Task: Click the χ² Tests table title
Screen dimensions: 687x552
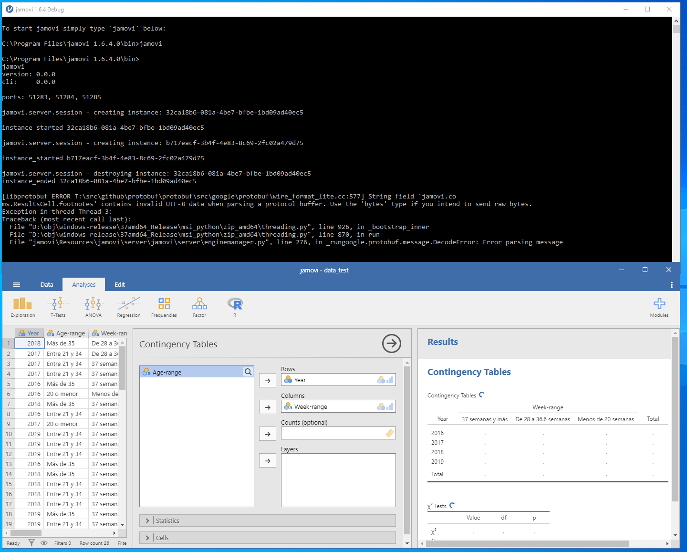Action: [437, 506]
